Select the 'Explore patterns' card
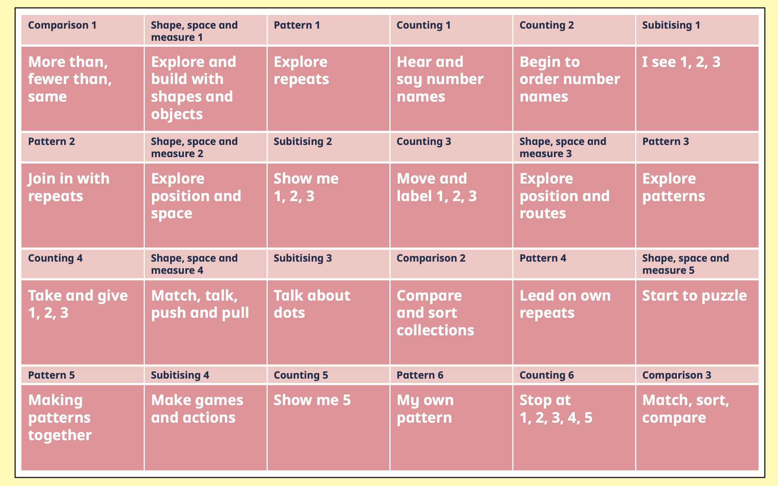Image resolution: width=778 pixels, height=486 pixels. click(x=697, y=205)
